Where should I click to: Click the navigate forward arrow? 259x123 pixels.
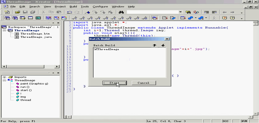coord(232,12)
